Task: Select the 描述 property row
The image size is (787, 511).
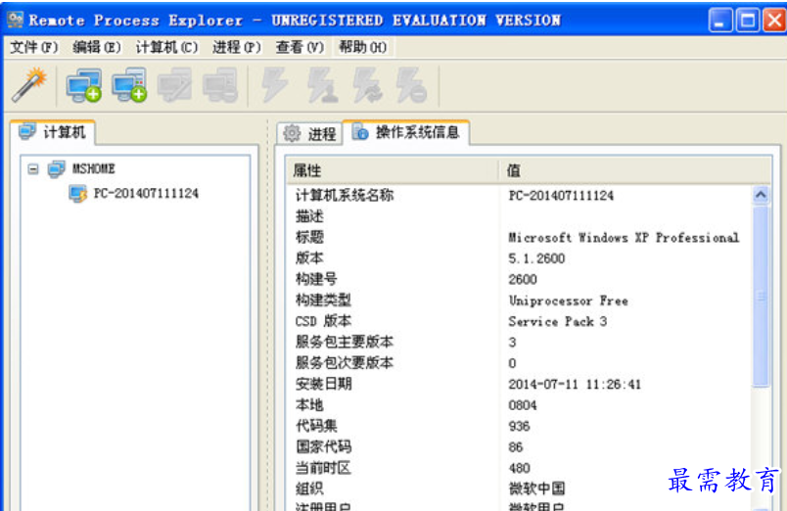Action: click(x=519, y=216)
